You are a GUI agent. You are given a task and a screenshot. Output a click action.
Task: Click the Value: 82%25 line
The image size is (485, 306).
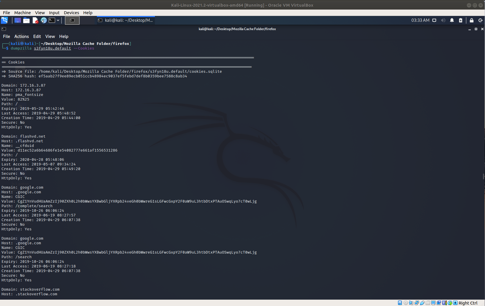(15, 99)
